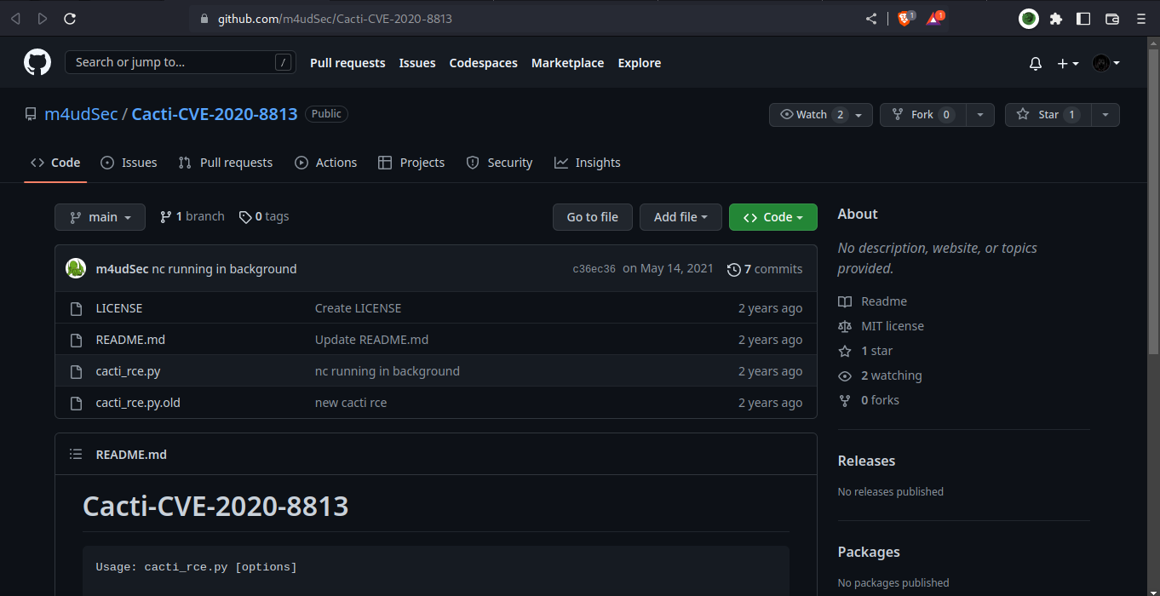Reload the current page
Viewport: 1160px width, 596px height.
pos(70,18)
